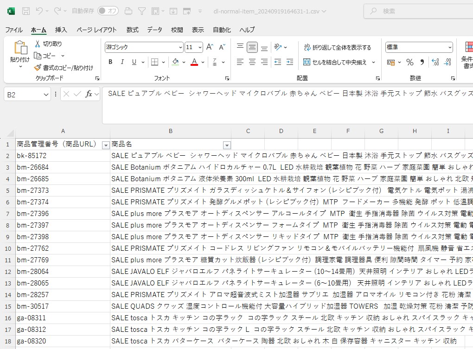Open the 配置 dialog launcher
This screenshot has width=473, height=349.
point(377,78)
